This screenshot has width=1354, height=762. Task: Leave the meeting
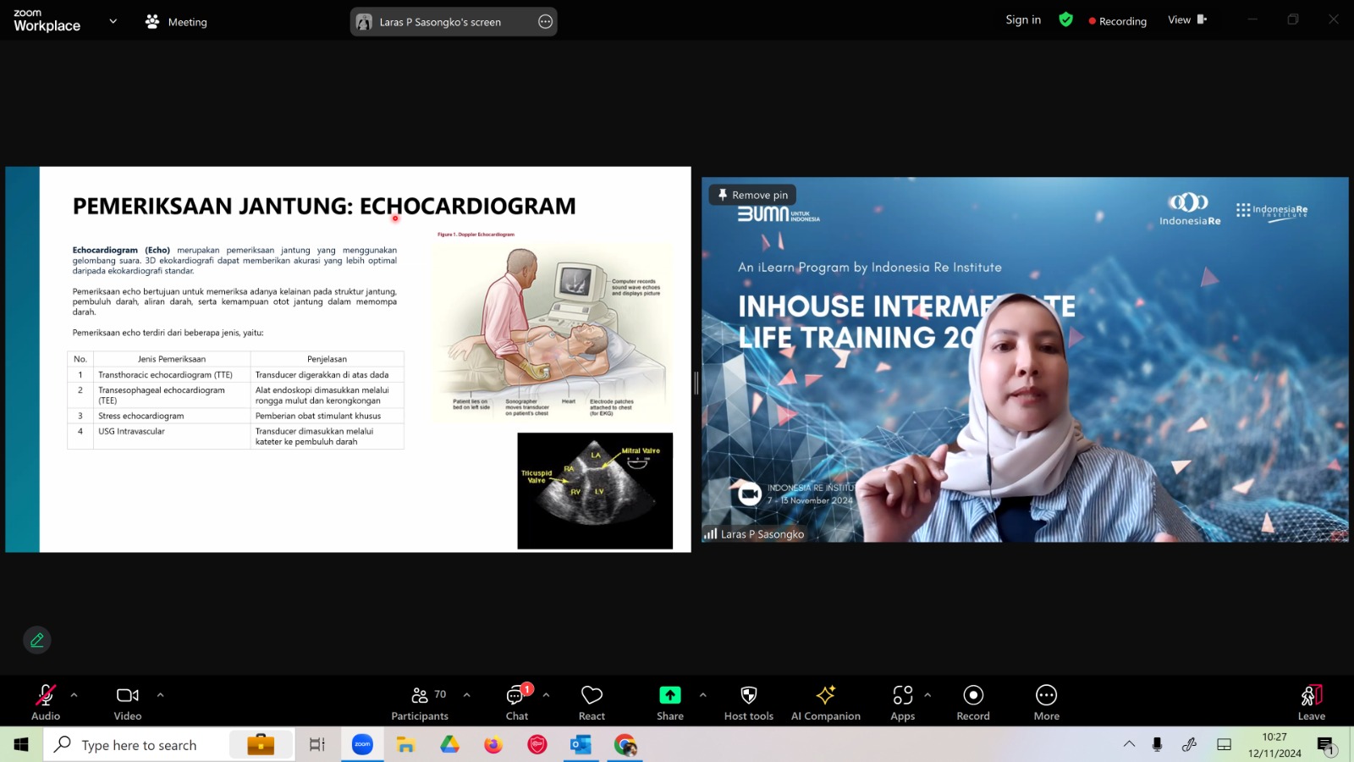(1312, 702)
